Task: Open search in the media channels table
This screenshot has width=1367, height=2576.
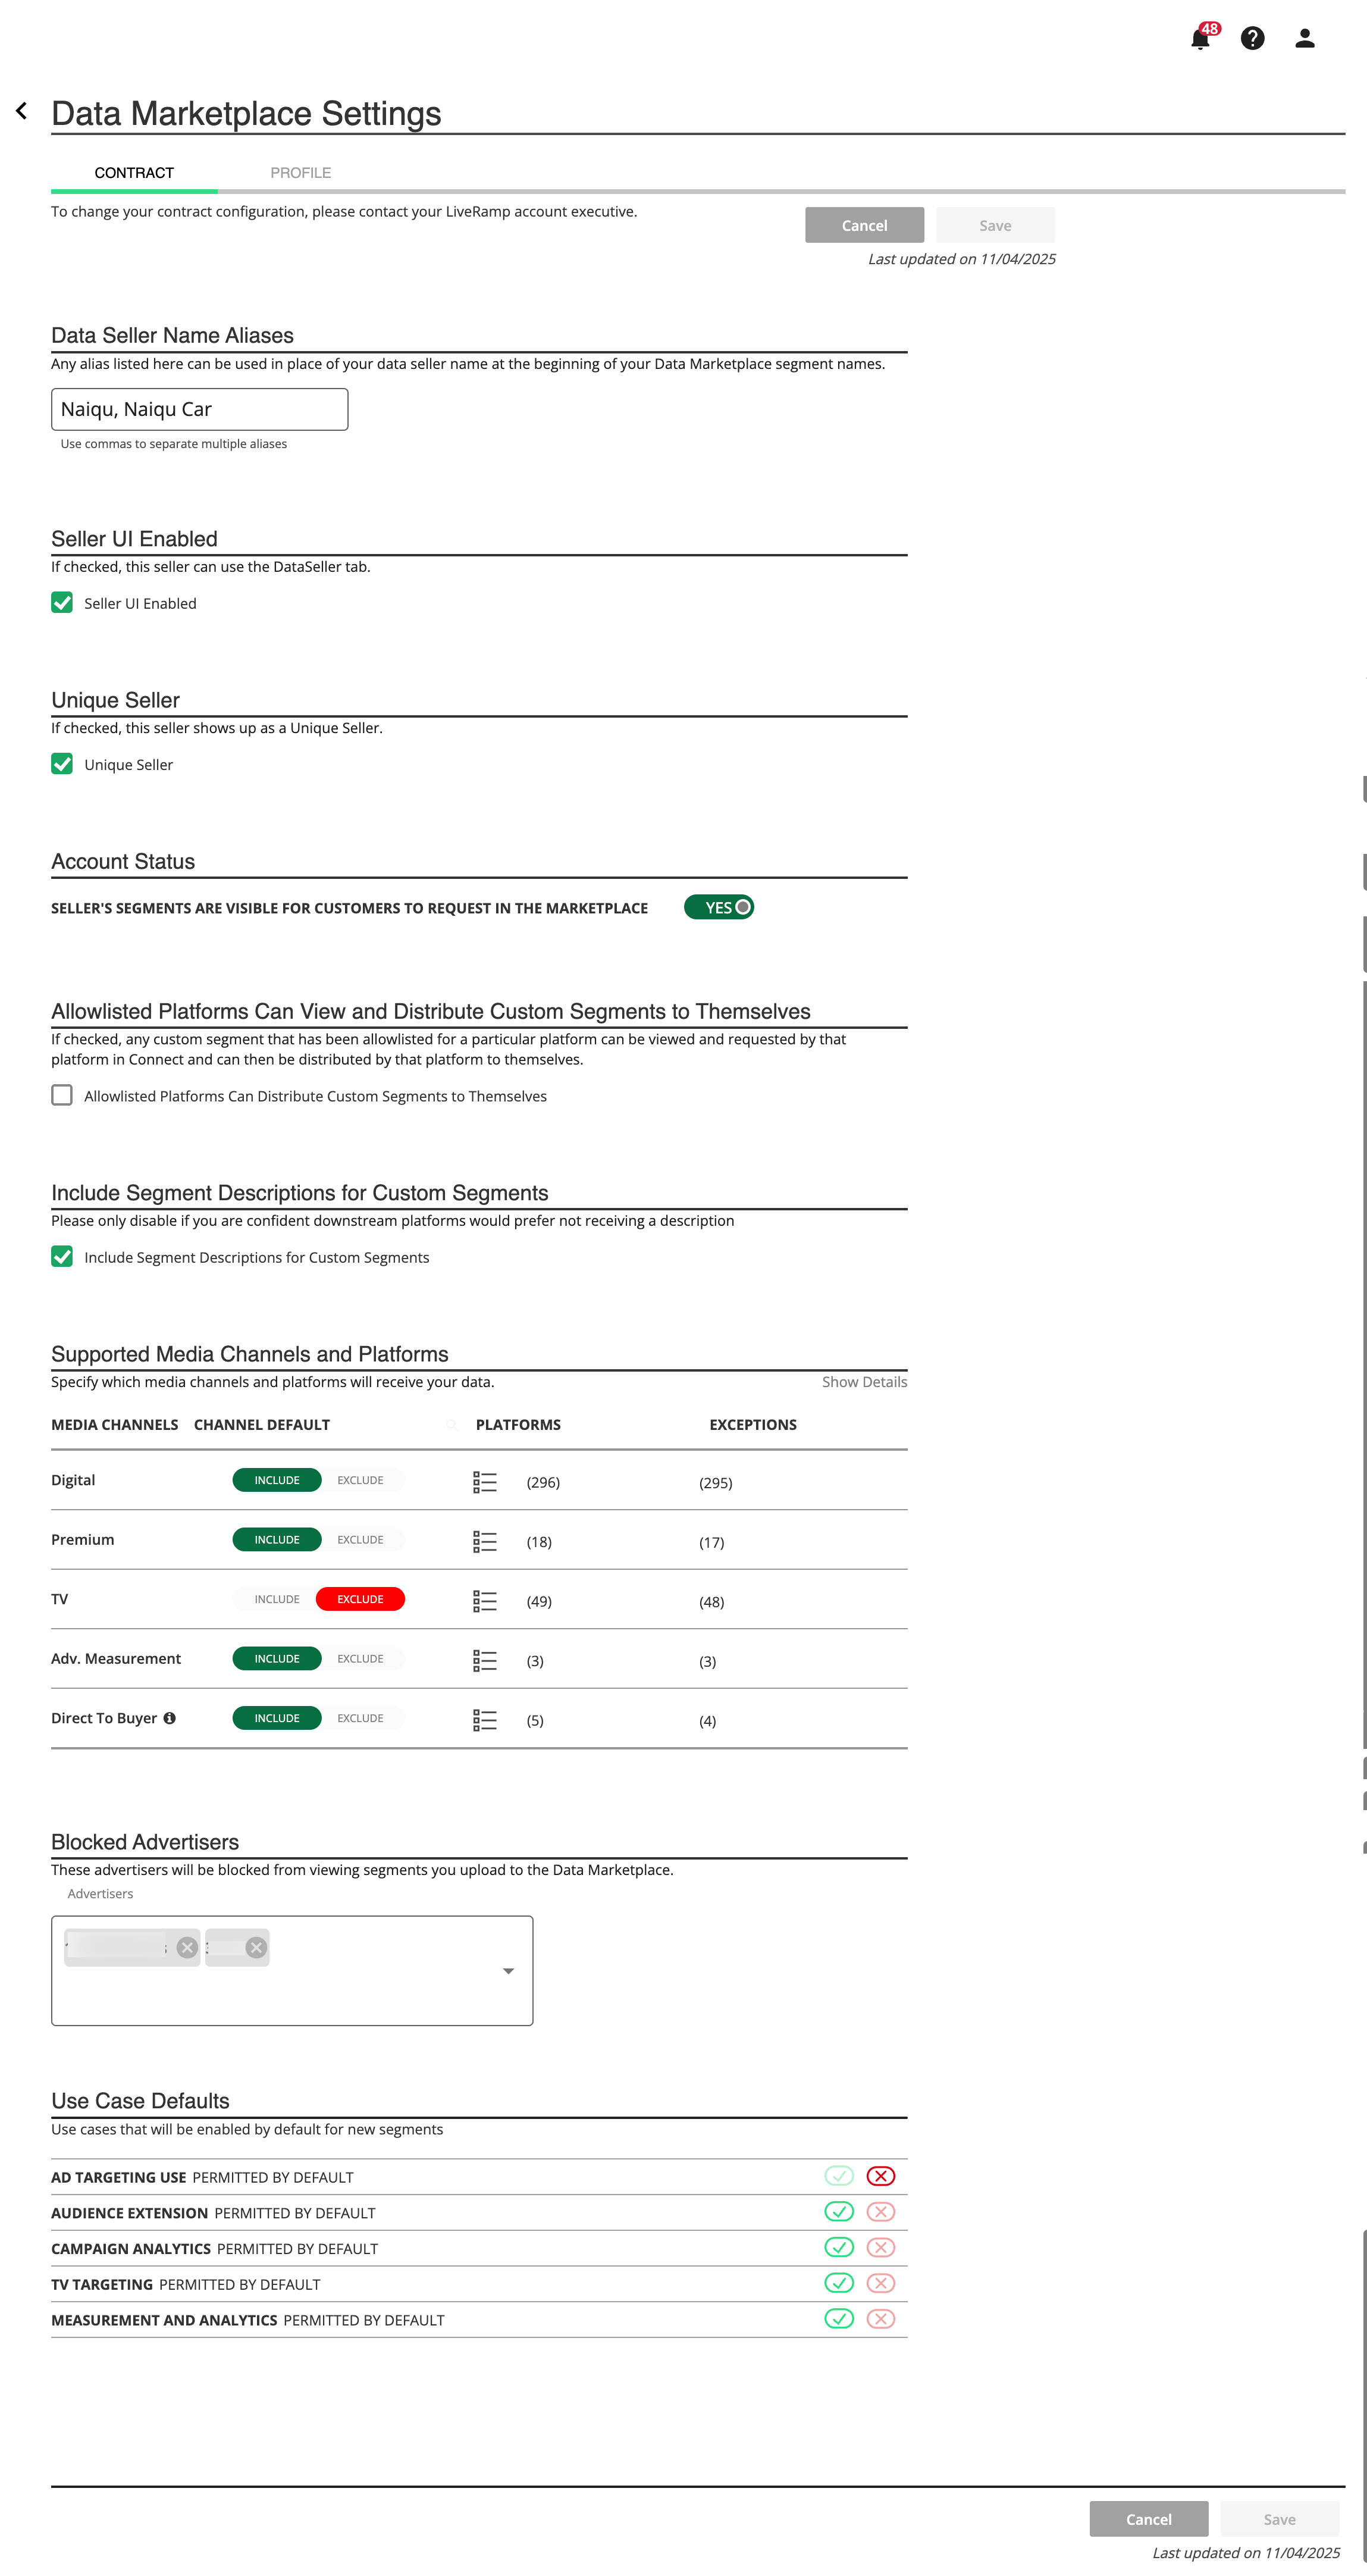Action: 451,1425
